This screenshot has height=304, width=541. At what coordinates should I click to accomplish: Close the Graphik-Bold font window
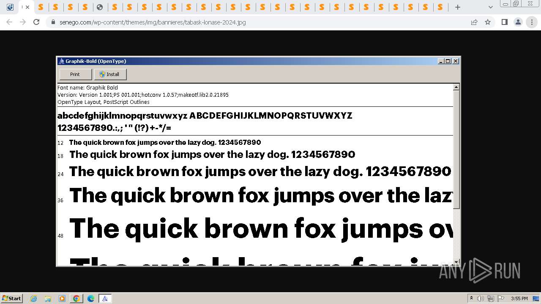pyautogui.click(x=456, y=61)
